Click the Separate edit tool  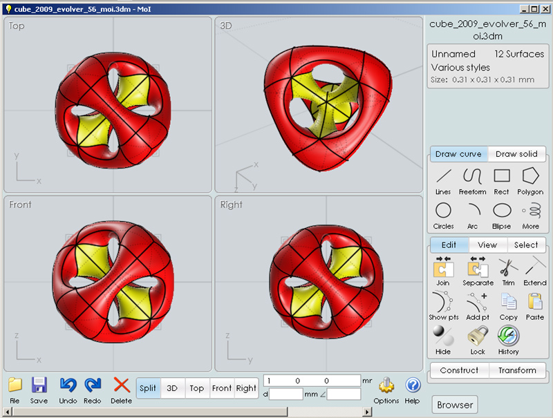point(478,272)
